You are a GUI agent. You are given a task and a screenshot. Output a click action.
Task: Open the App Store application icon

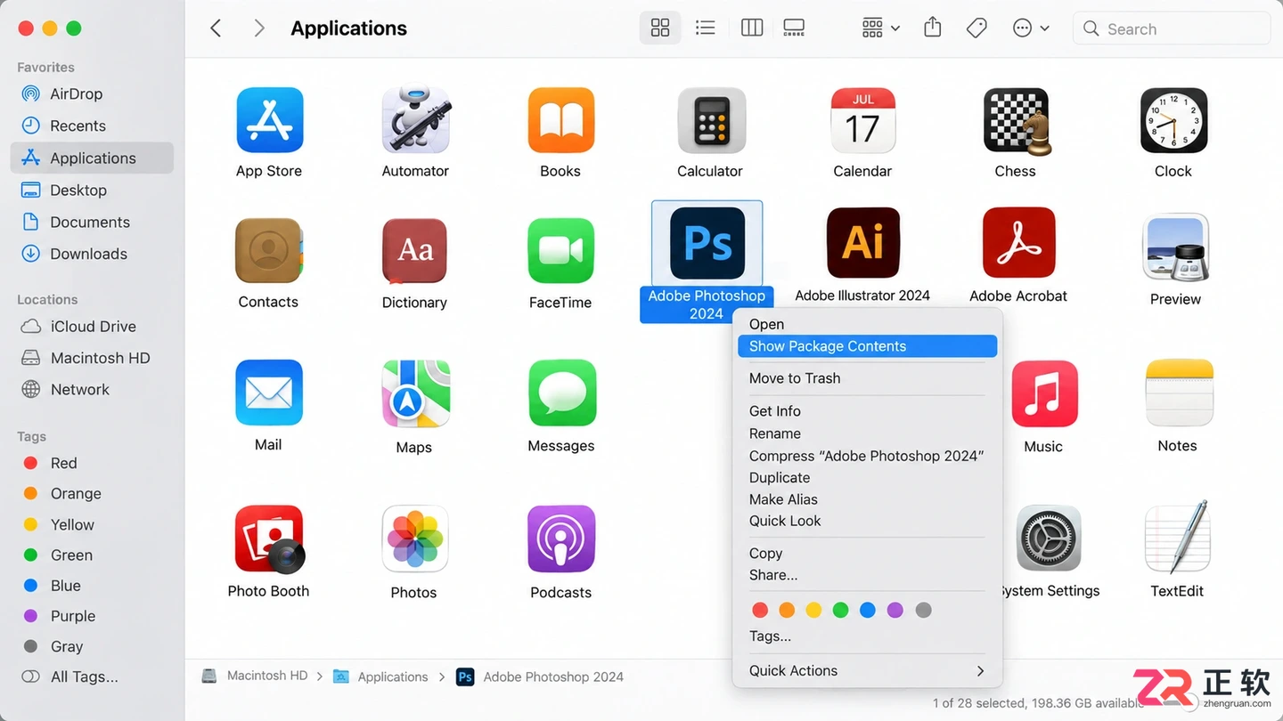point(269,120)
